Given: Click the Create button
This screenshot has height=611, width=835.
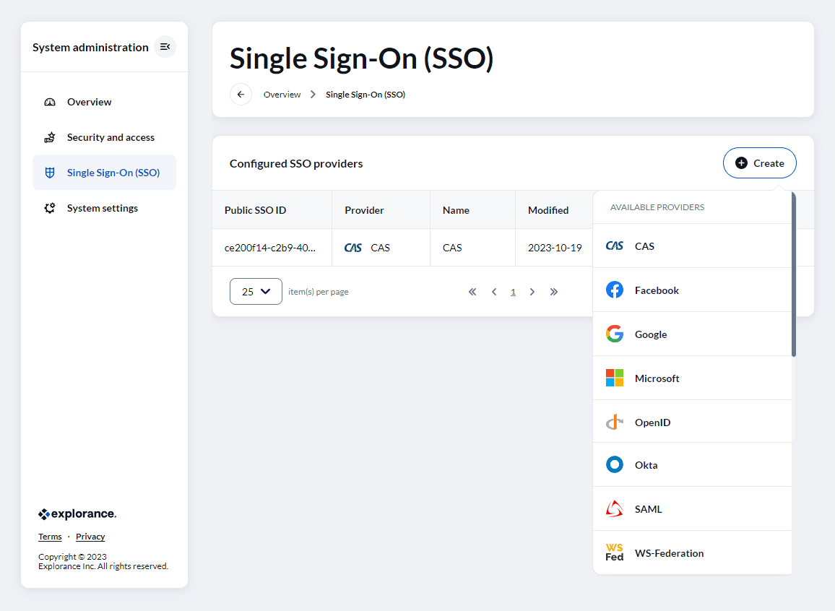Looking at the screenshot, I should pos(759,163).
